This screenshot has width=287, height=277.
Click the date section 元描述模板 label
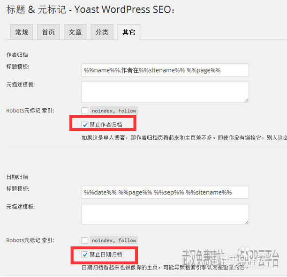coord(21,207)
